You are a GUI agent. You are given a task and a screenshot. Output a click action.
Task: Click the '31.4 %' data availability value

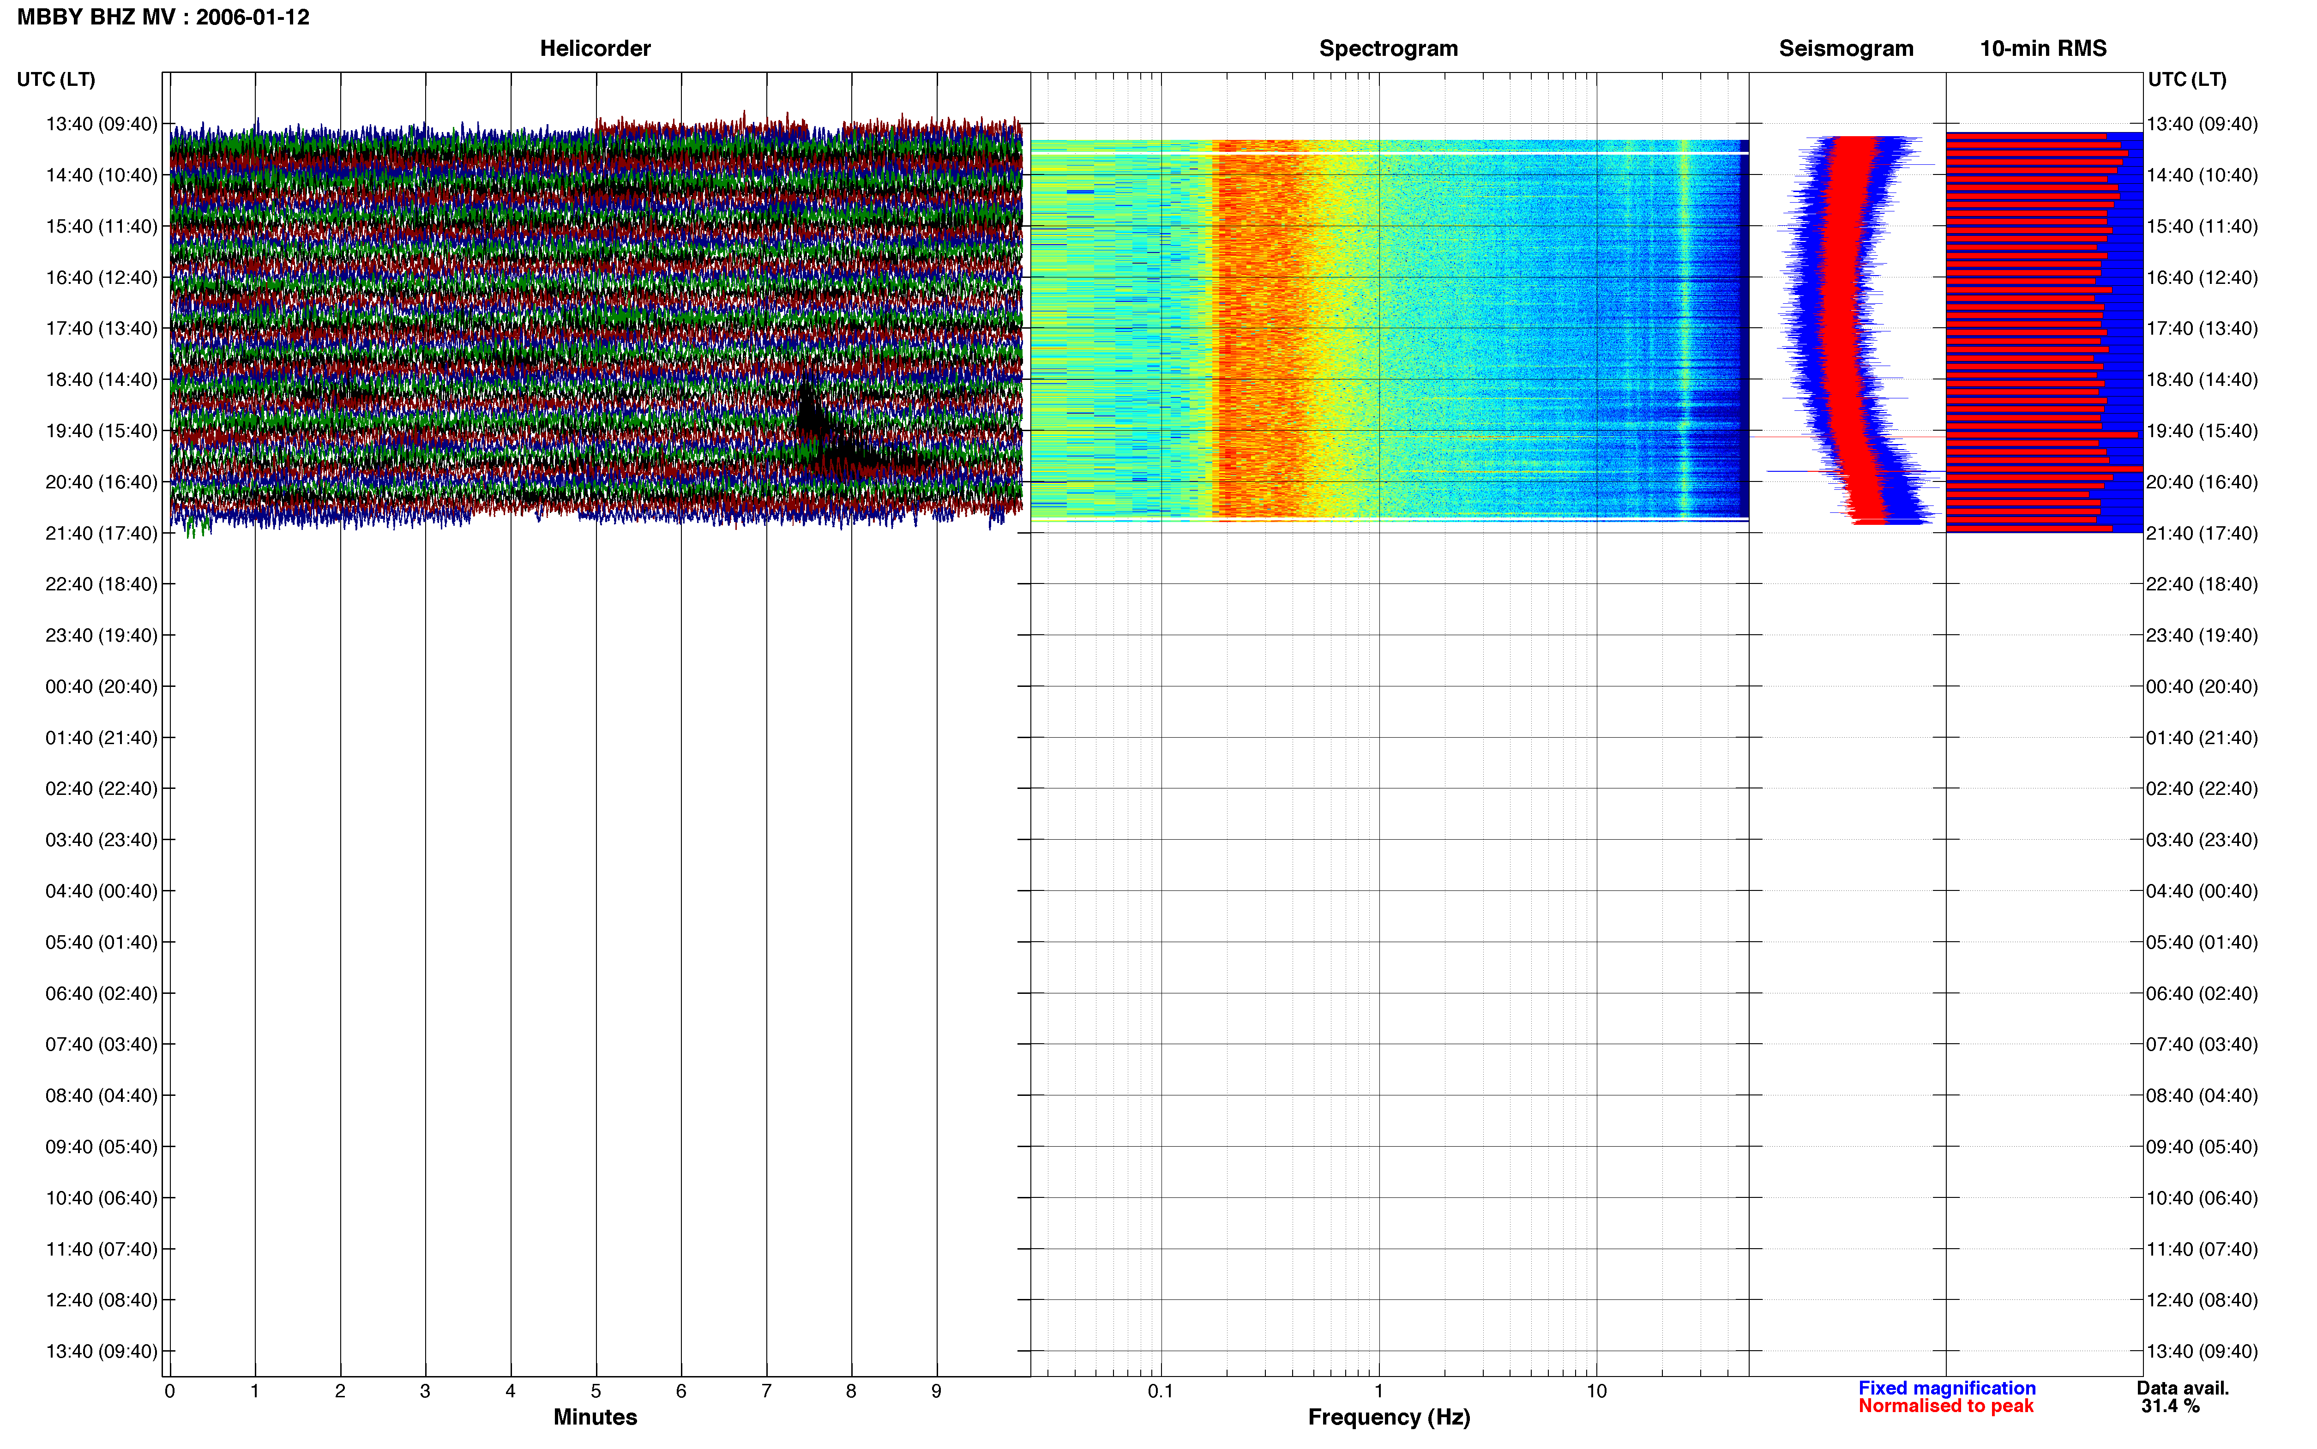[x=2170, y=1407]
